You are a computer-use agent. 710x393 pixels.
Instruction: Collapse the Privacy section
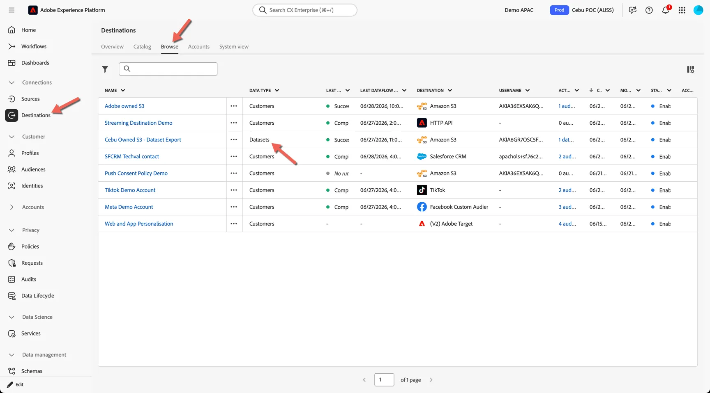point(12,230)
